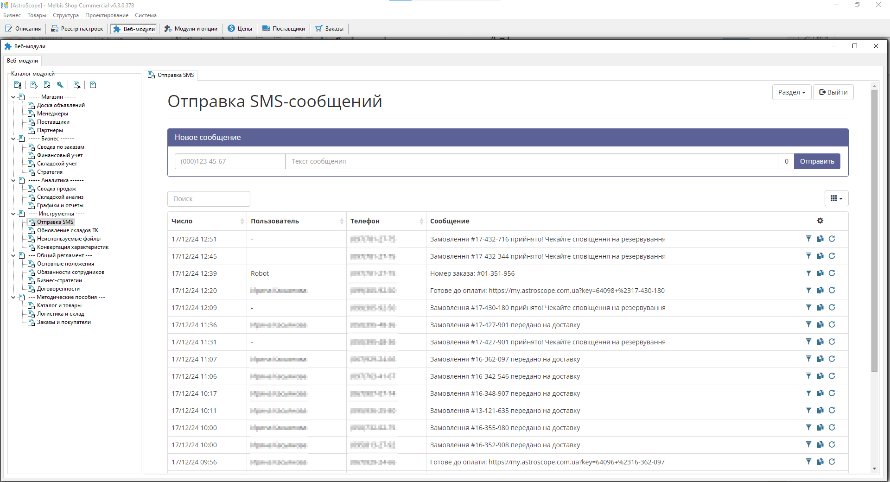Open Бизнес-стратегии in the module tree
The width and height of the screenshot is (890, 482).
point(59,280)
